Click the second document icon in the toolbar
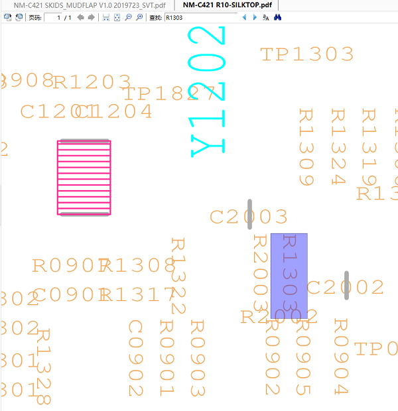 18,17
